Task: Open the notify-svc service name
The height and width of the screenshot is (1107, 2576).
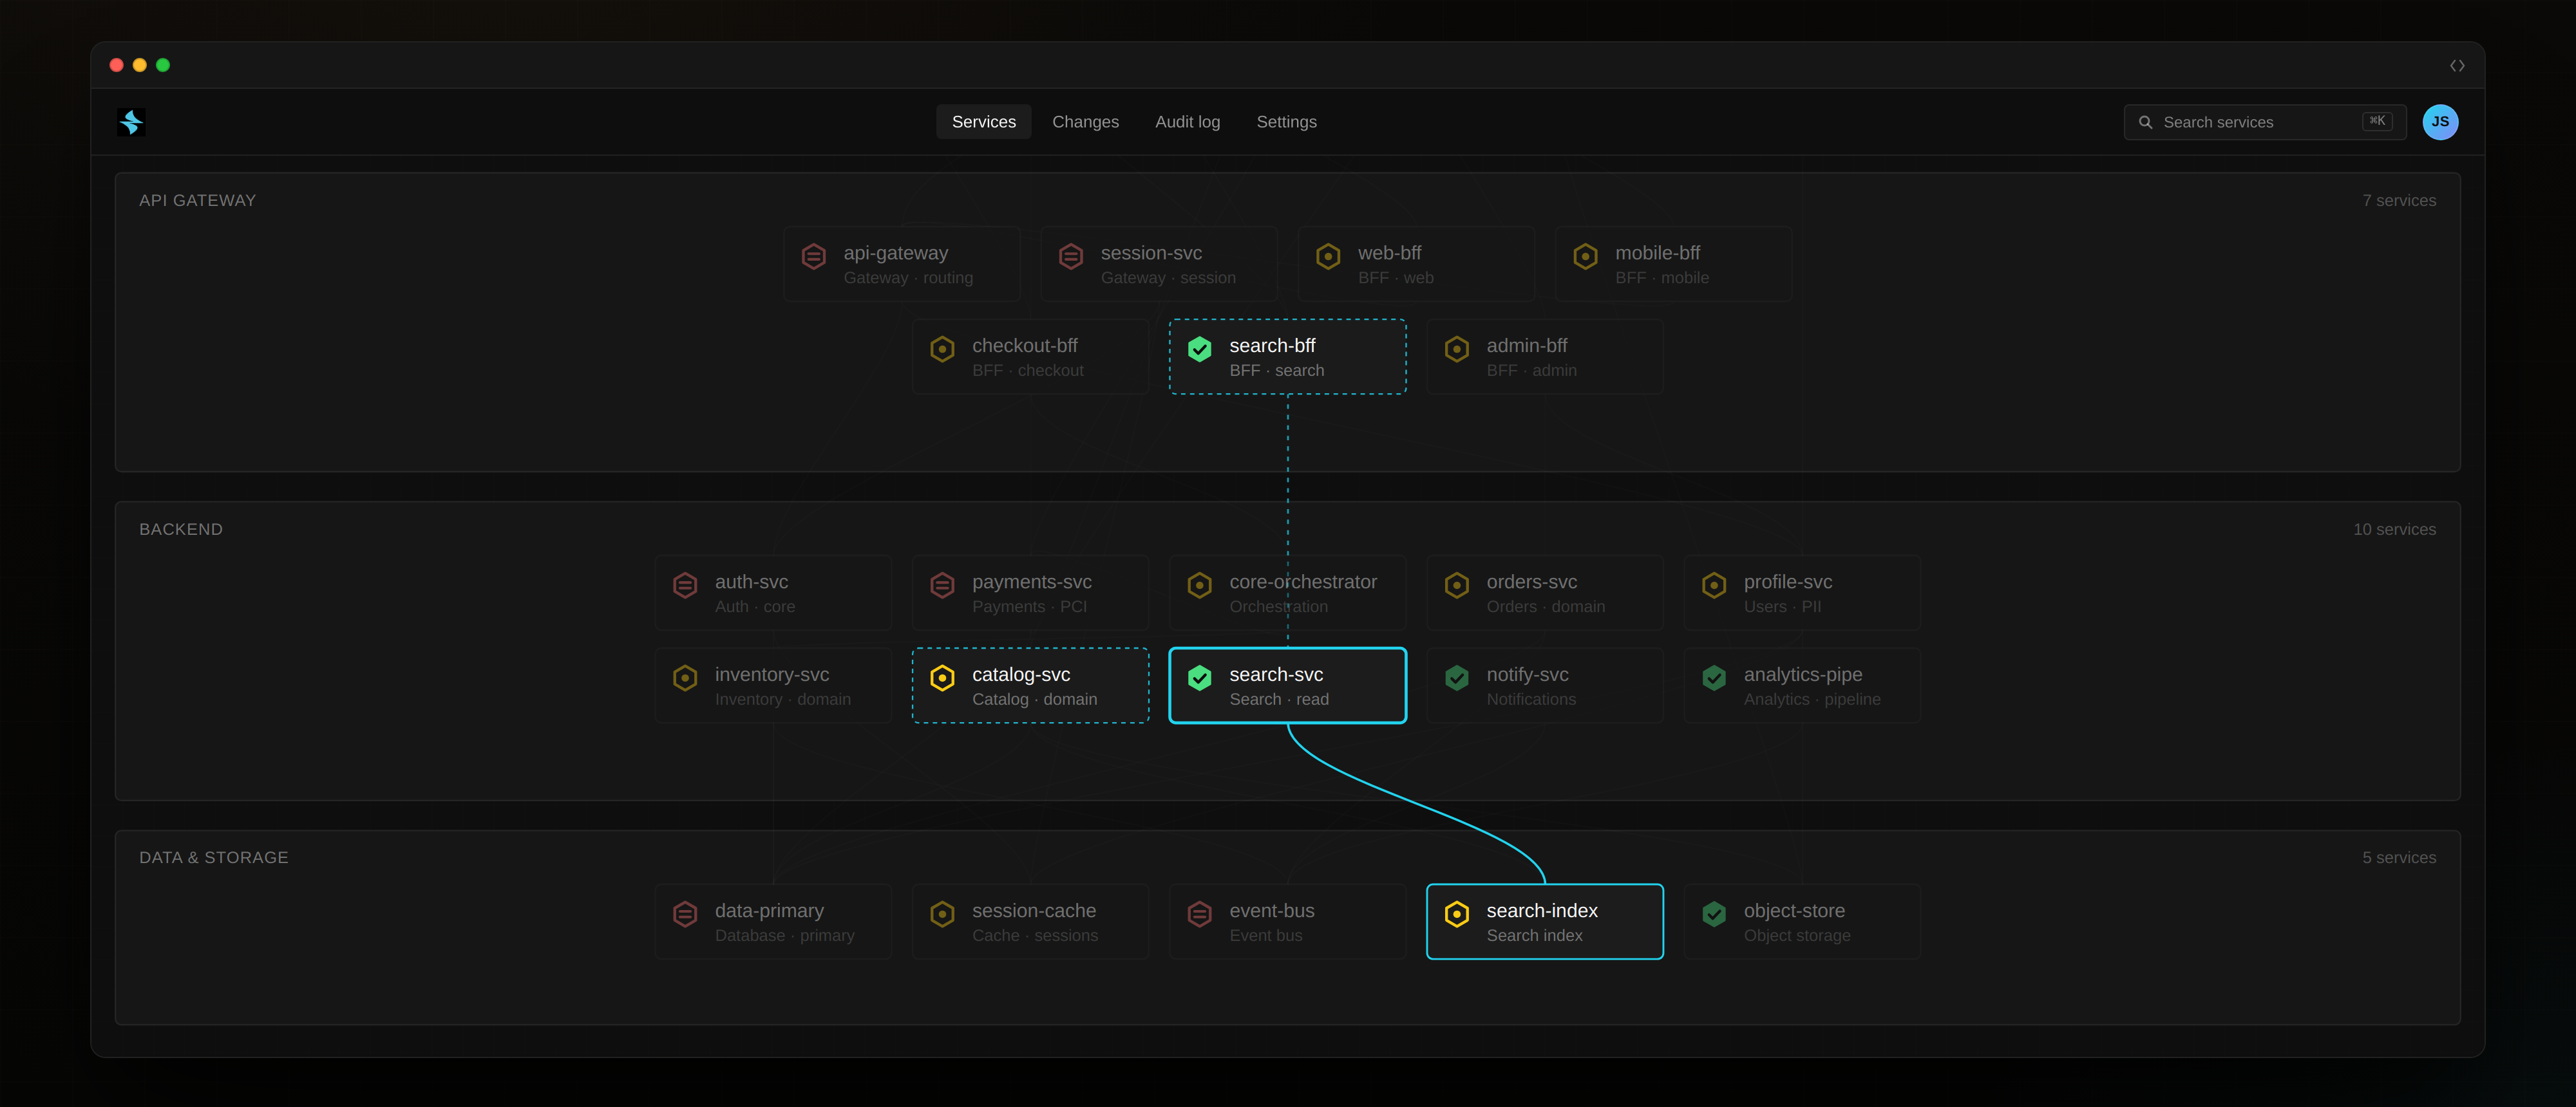Action: 1527,674
